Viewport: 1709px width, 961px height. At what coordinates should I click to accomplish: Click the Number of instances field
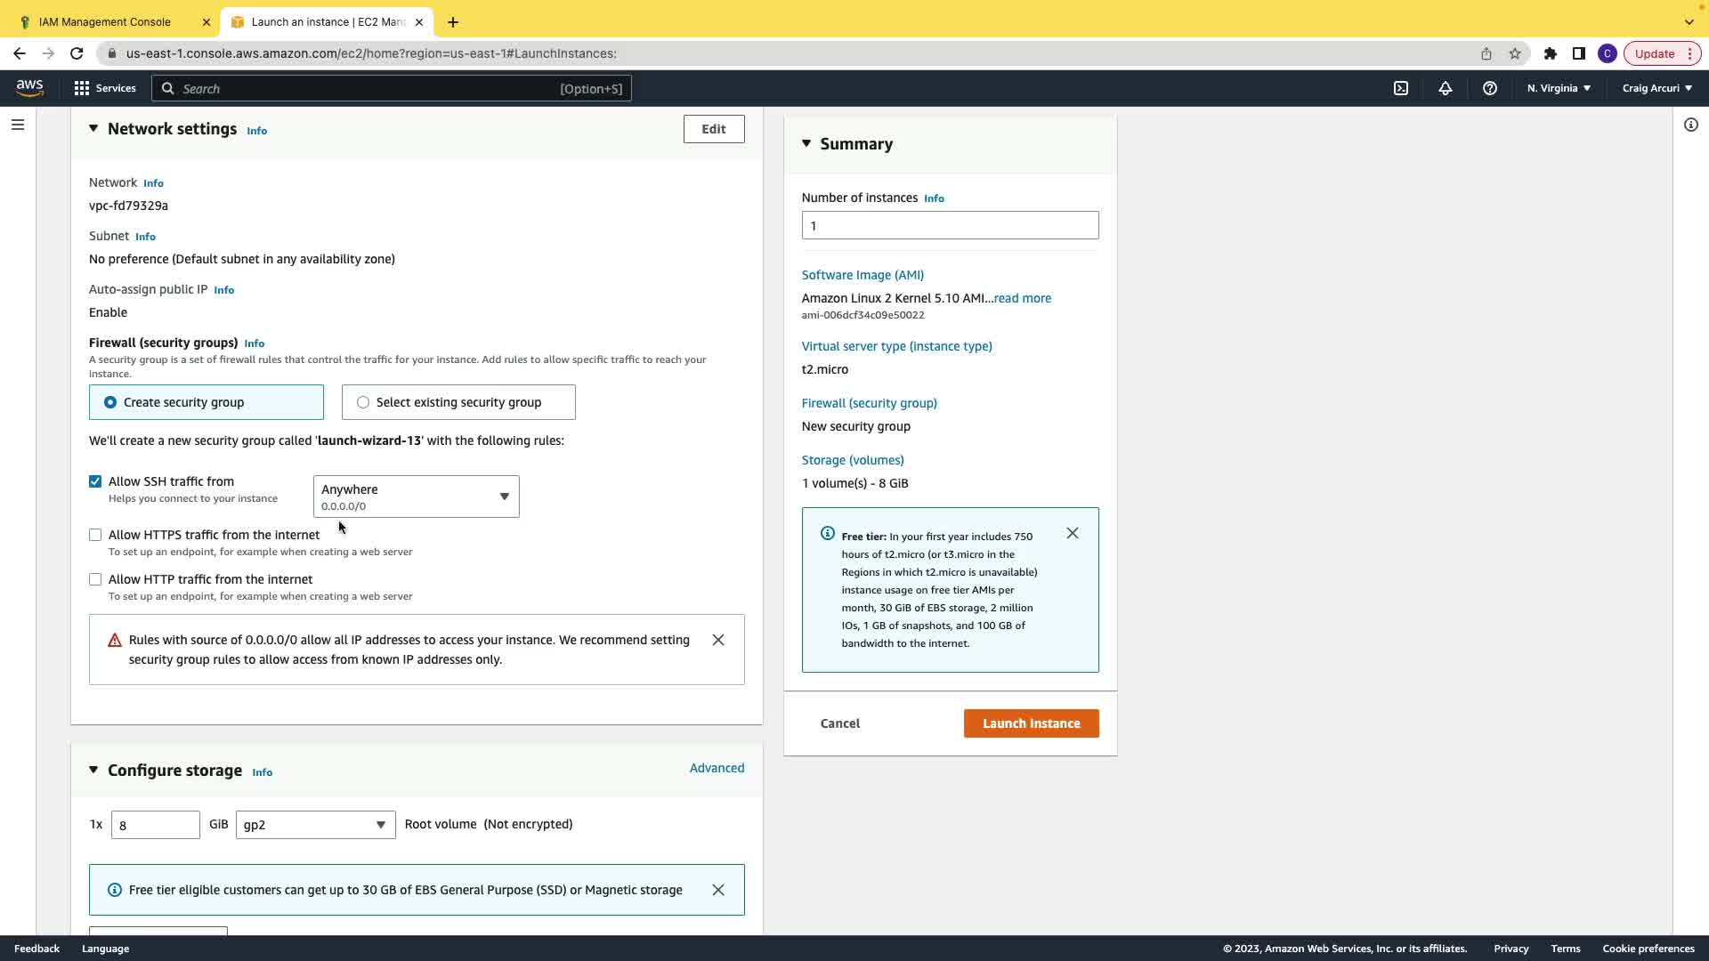tap(949, 225)
